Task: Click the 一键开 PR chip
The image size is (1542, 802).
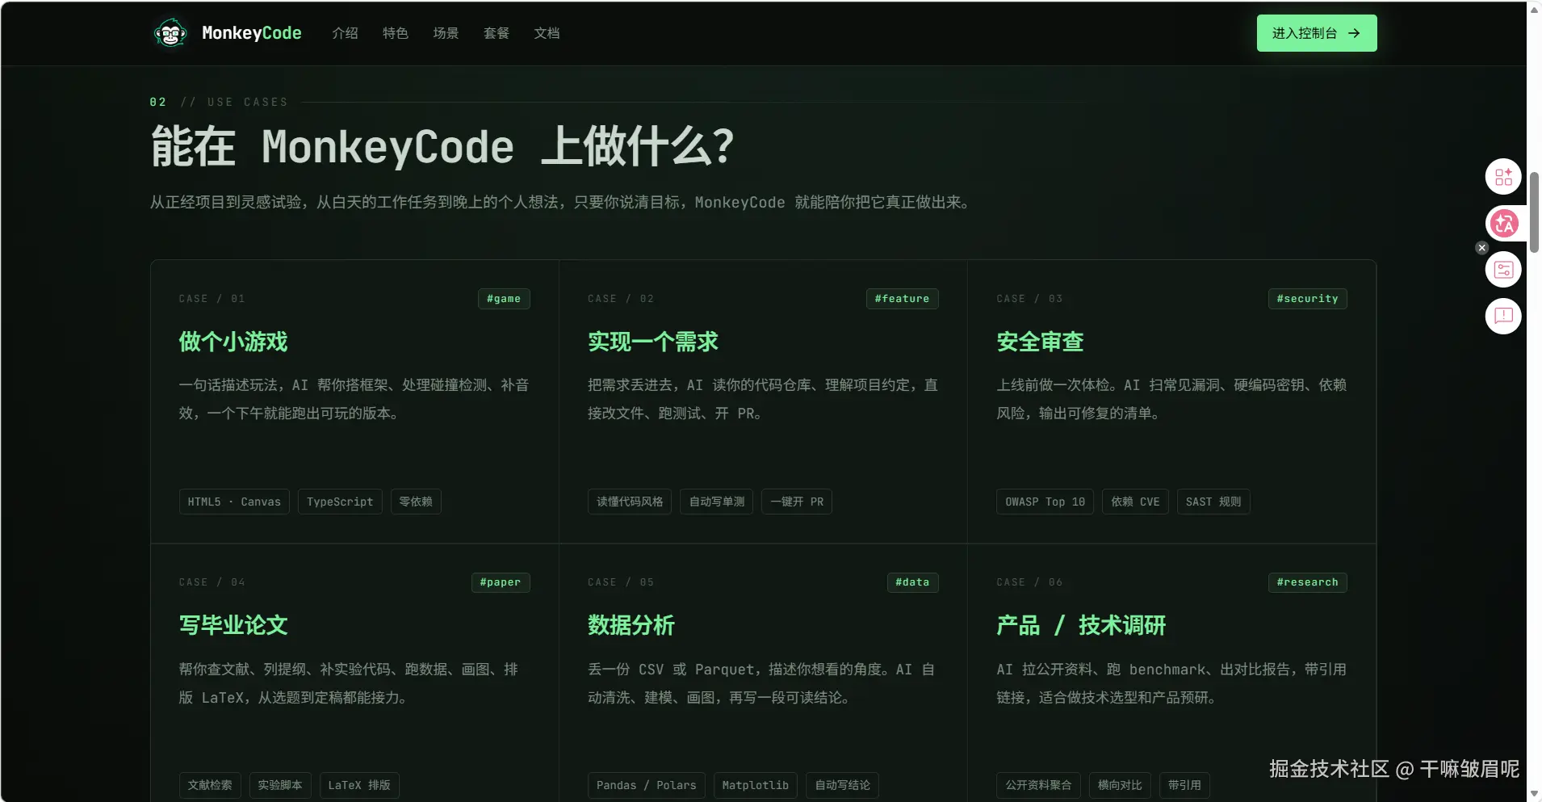Action: pos(797,502)
